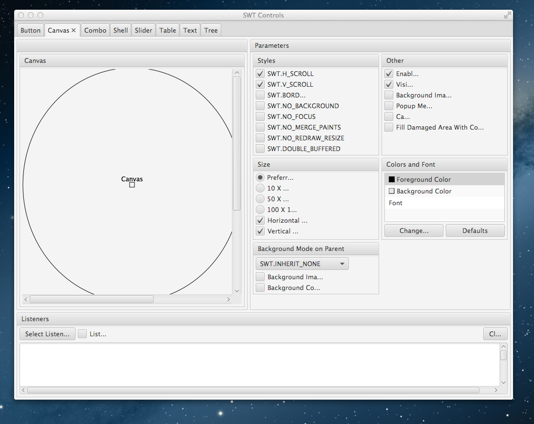The height and width of the screenshot is (424, 534).
Task: Enable the SWT.DOUBLE_BUFFERED checkbox
Action: (260, 149)
